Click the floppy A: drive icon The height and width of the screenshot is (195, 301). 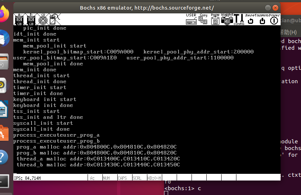19,19
